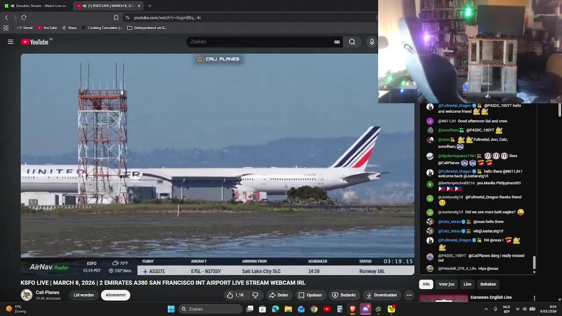562x316 pixels.
Task: Open the YouTube app in taskbar
Action: coord(327,309)
